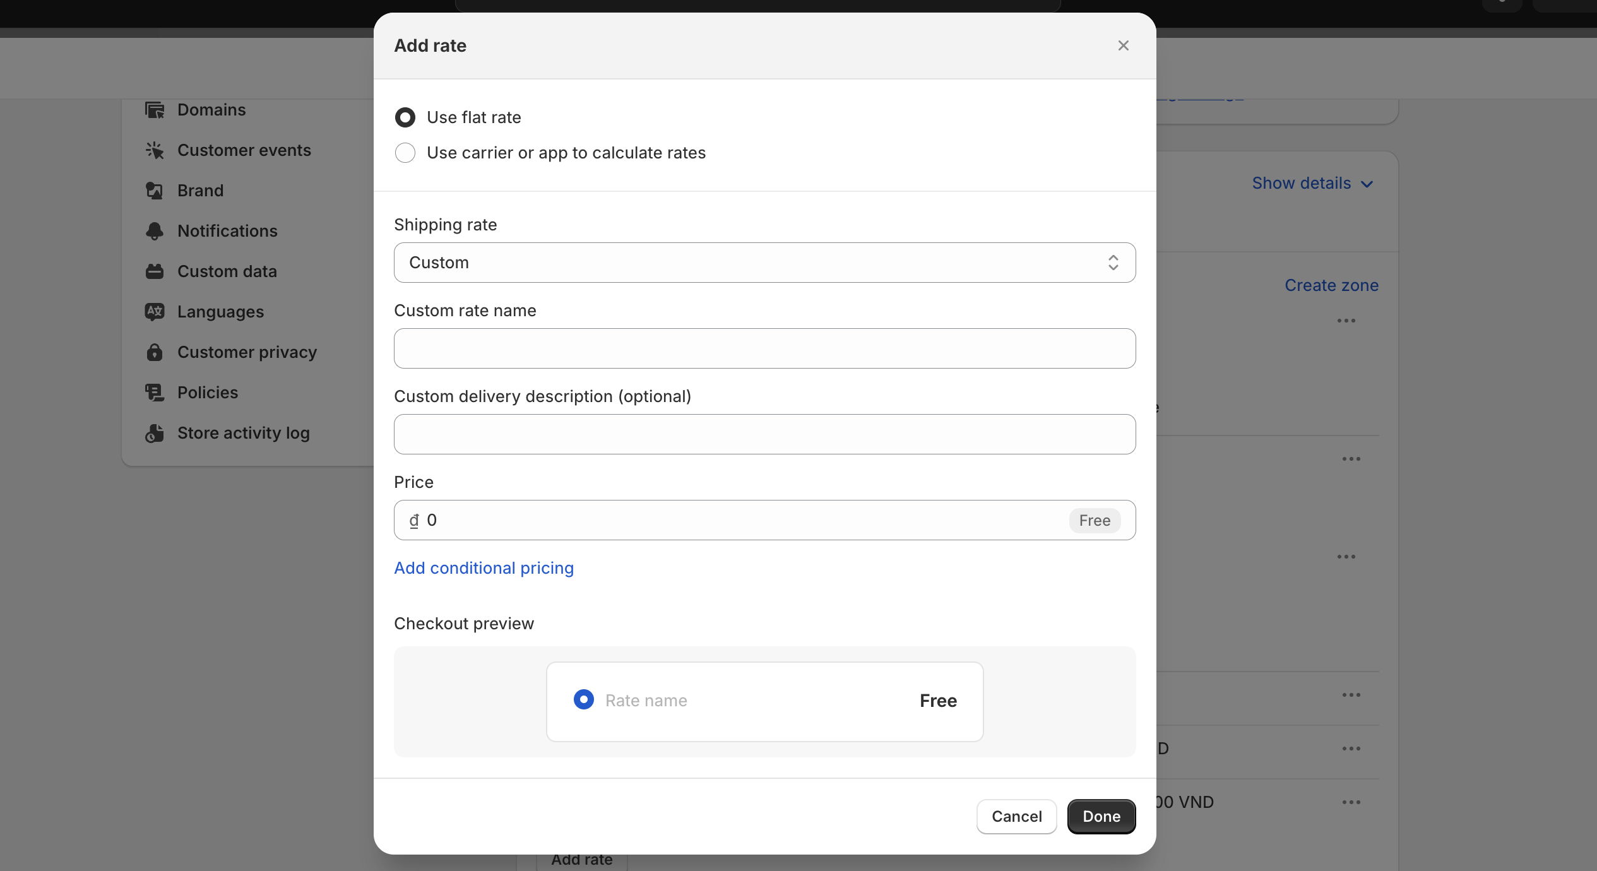Close the Add rate dialog with X
The width and height of the screenshot is (1597, 871).
1123,45
